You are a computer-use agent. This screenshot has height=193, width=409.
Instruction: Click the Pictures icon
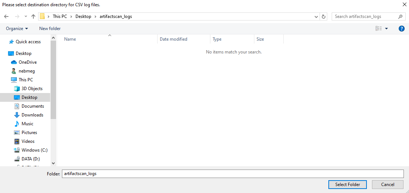[x=17, y=133]
